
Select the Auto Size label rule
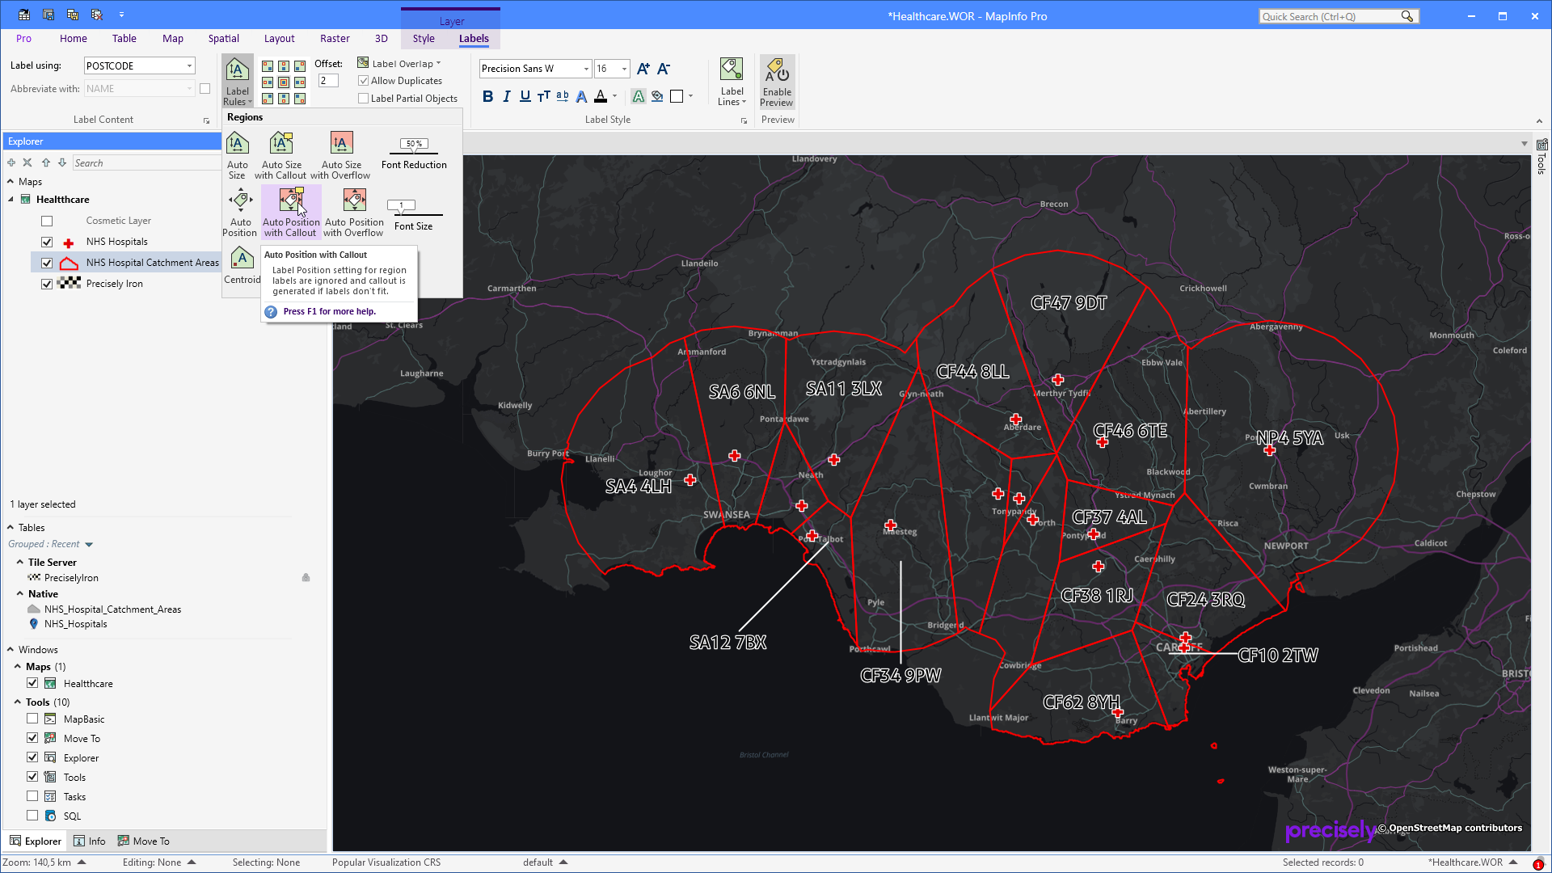click(x=237, y=154)
